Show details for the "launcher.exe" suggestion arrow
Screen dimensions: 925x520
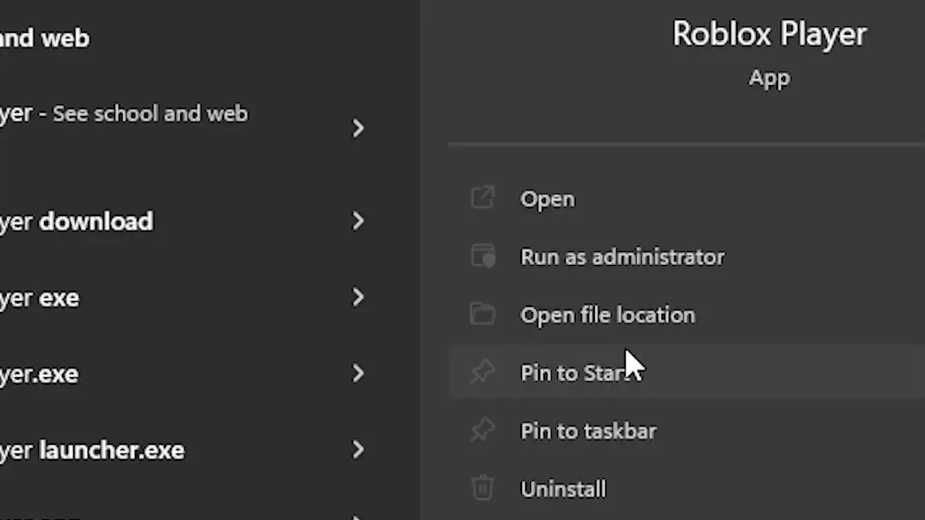pos(358,450)
